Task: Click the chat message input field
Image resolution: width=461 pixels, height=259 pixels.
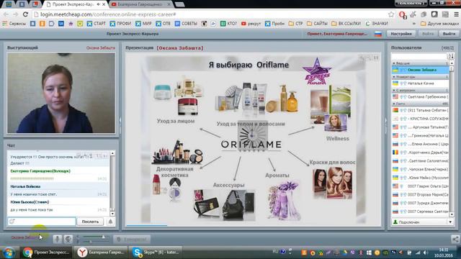Action: coord(42,222)
